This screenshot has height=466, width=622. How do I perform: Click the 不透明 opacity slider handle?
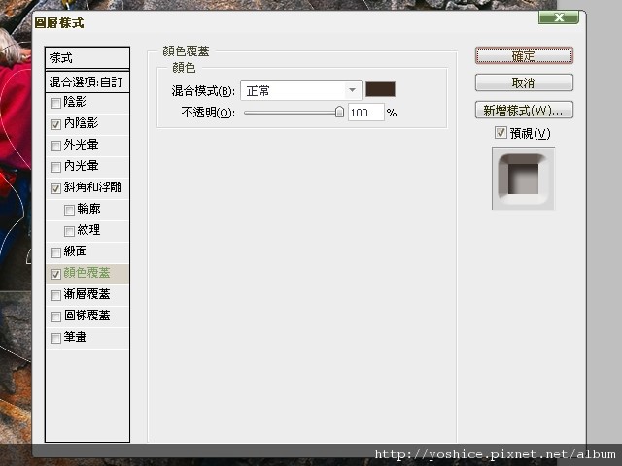[x=339, y=112]
